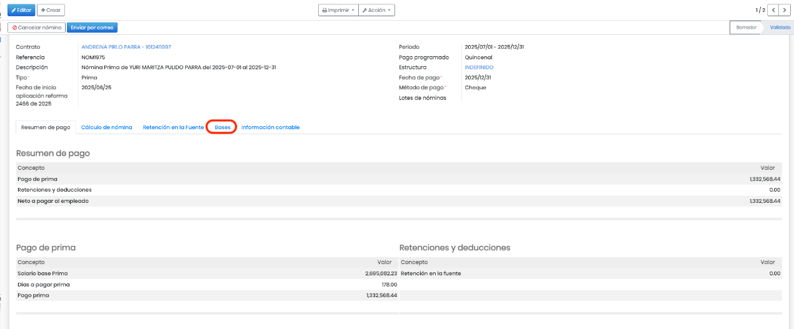This screenshot has height=329, width=794.
Task: Switch to Retención en la Fuente tab
Action: [x=173, y=127]
